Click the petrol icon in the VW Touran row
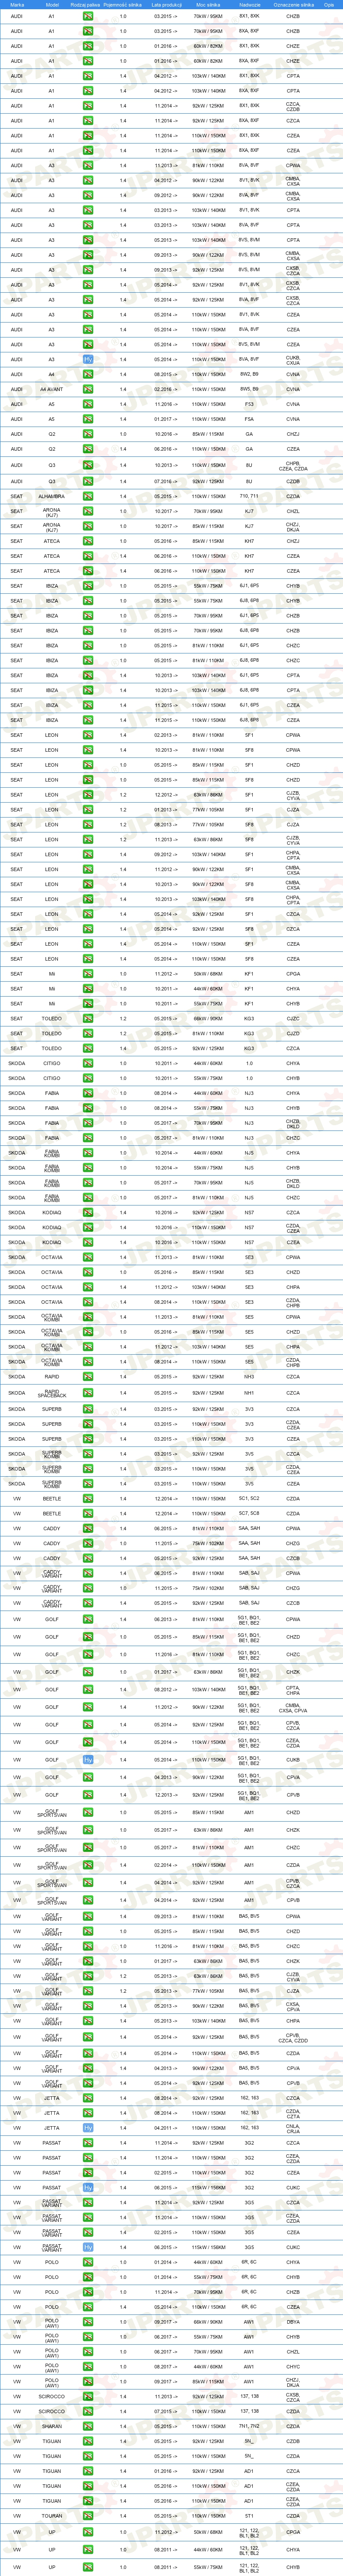 click(x=88, y=2516)
